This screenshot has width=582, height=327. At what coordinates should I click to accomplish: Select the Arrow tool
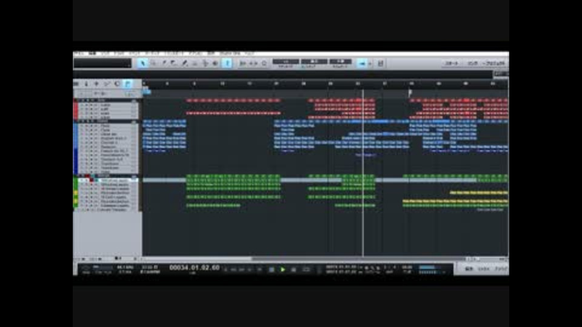[142, 64]
